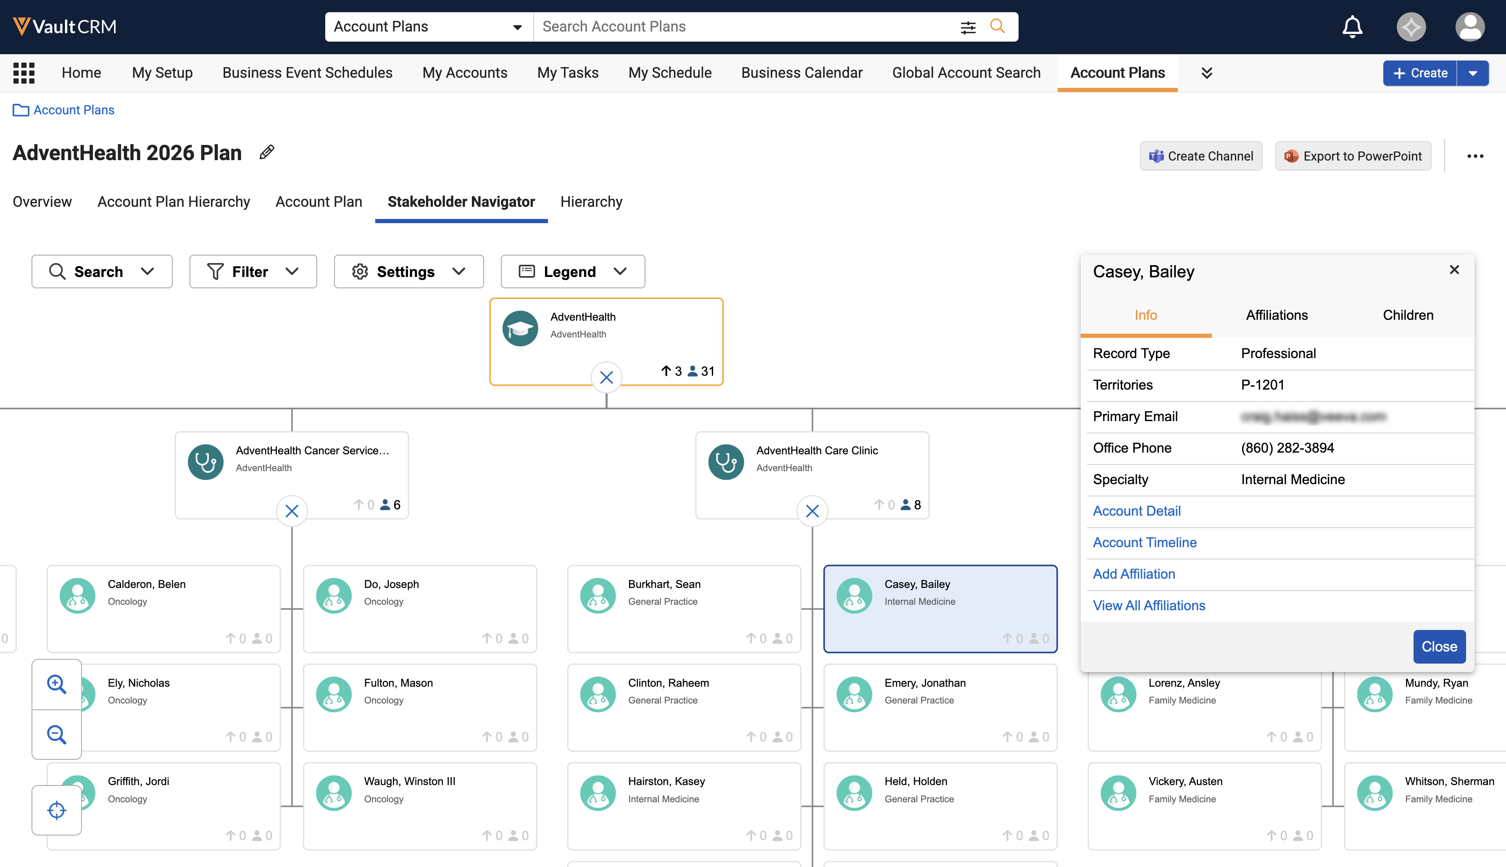Select the Waugh, Winston III stakeholder card
Viewport: 1506px width, 867px height.
[x=420, y=806]
